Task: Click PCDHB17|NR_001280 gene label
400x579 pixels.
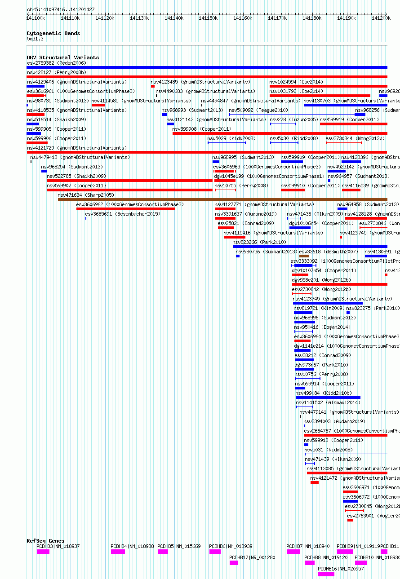Action: [253, 557]
